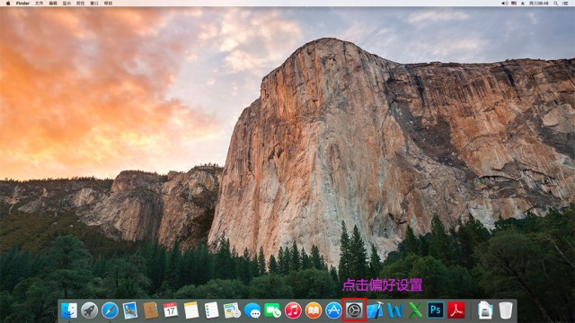Launch iTunes music icon
This screenshot has height=323, width=575.
point(293,310)
